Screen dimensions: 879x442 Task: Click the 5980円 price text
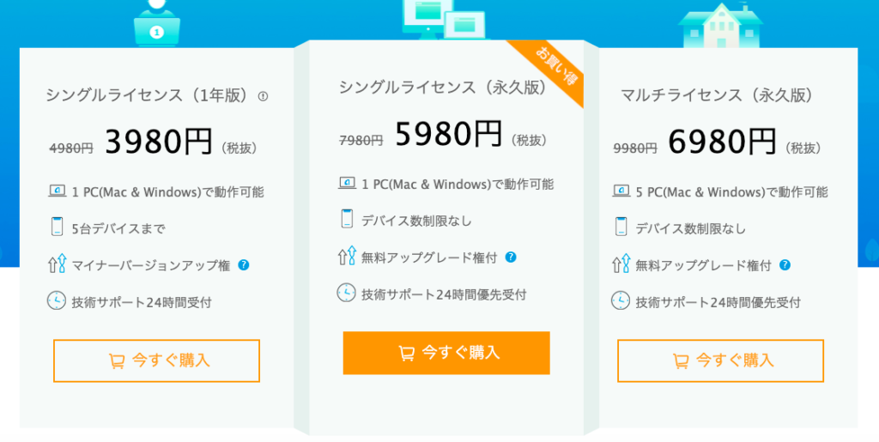pyautogui.click(x=448, y=134)
